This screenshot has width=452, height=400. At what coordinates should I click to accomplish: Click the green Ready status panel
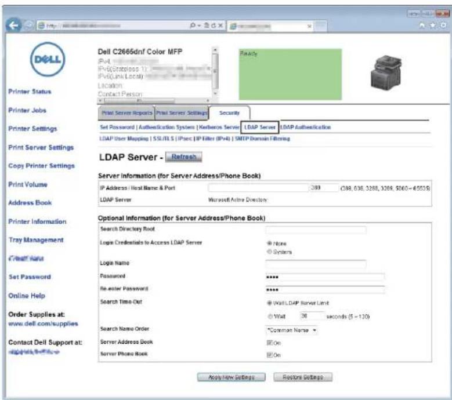290,74
